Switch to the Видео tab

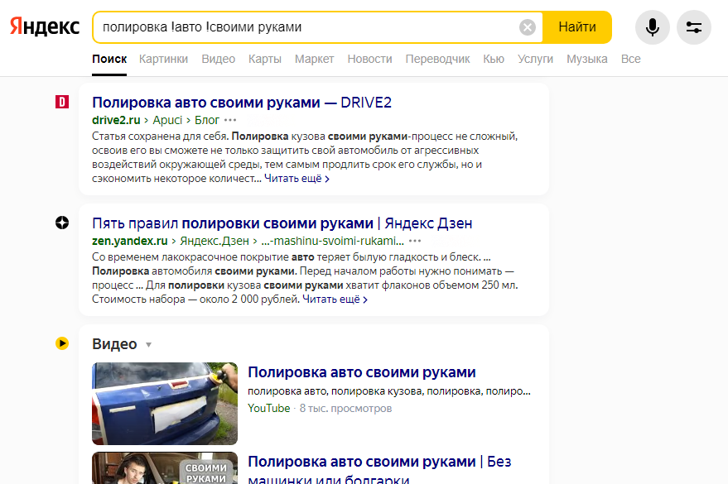click(218, 59)
